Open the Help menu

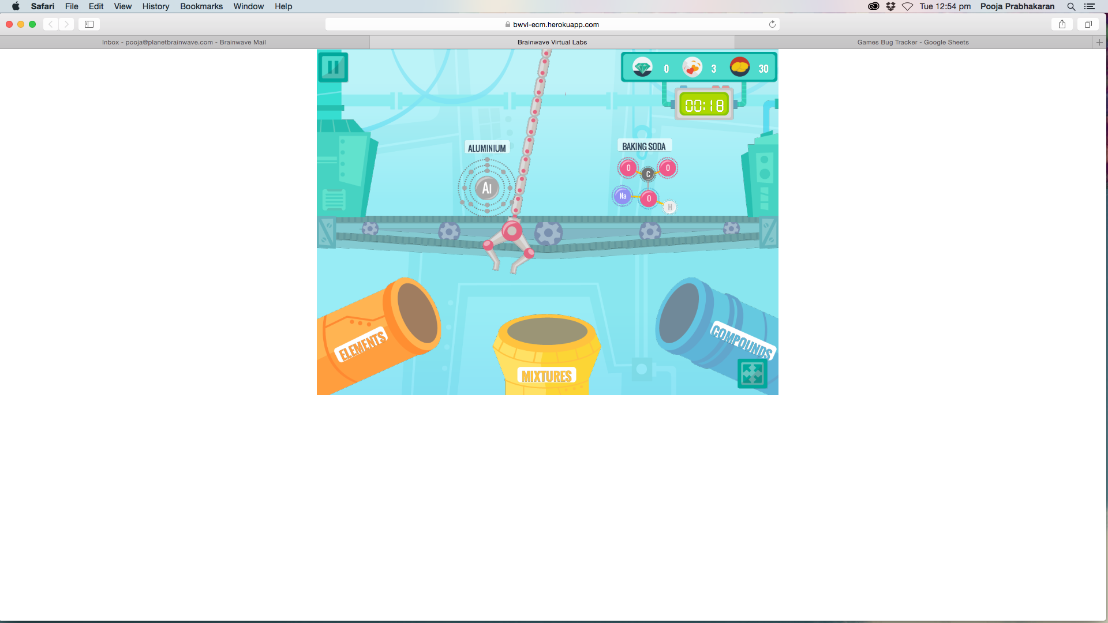283,6
